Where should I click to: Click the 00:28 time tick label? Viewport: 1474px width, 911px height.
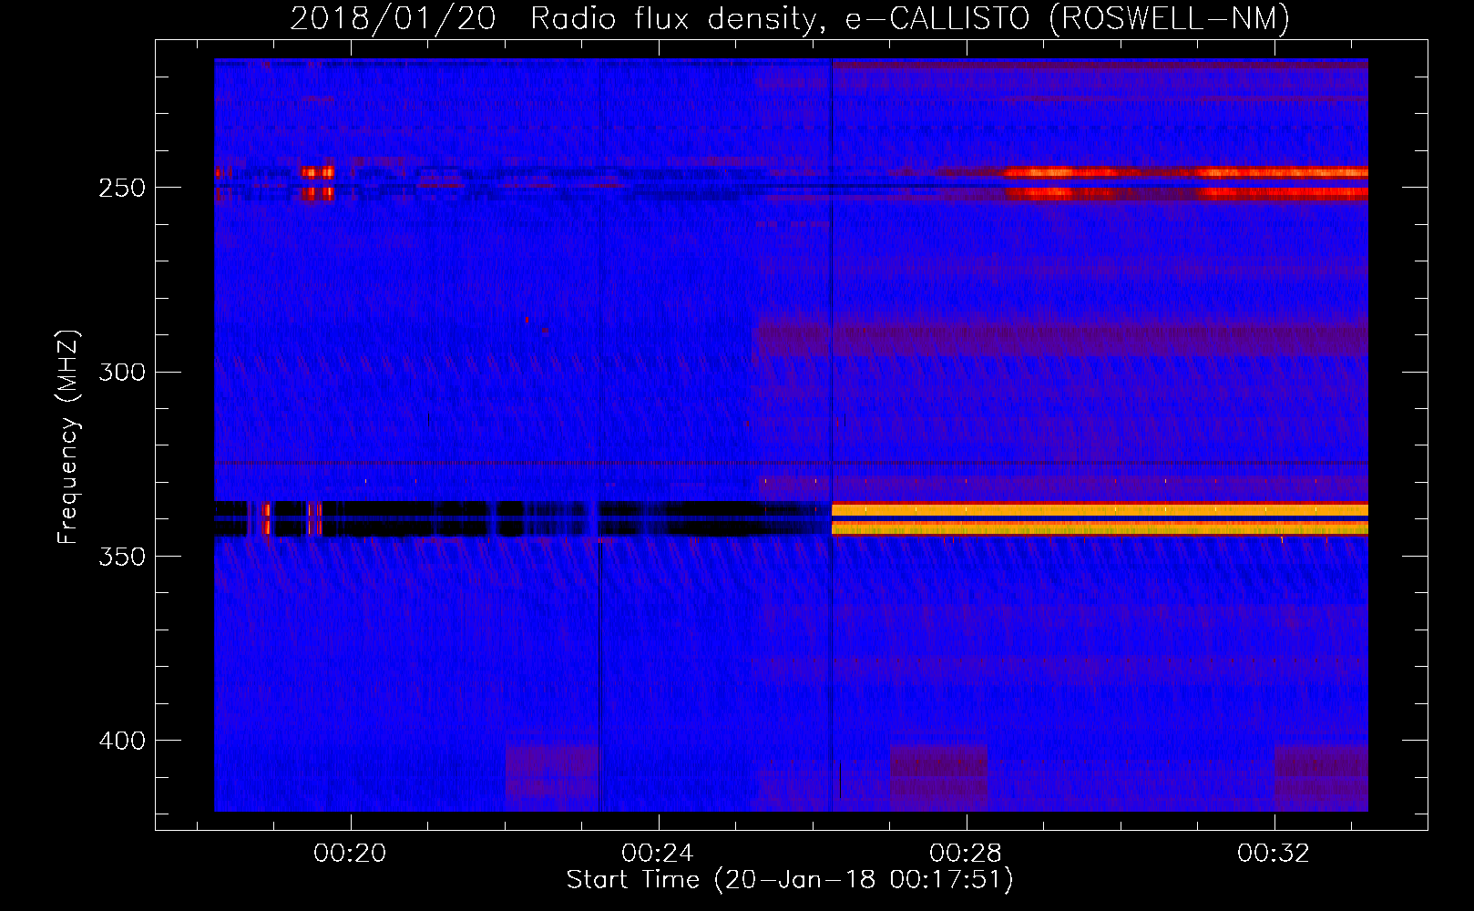pyautogui.click(x=966, y=853)
